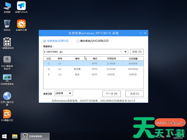The image size is (187, 140).
Task: Click the 13.78GB free space cell
Action: tap(111, 63)
